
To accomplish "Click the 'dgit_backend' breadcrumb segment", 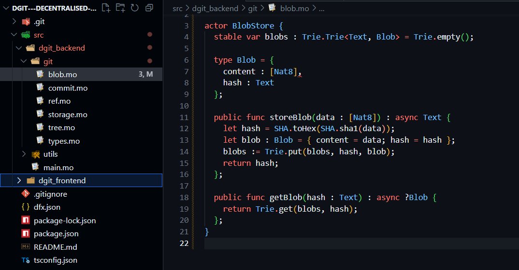I will 215,9.
